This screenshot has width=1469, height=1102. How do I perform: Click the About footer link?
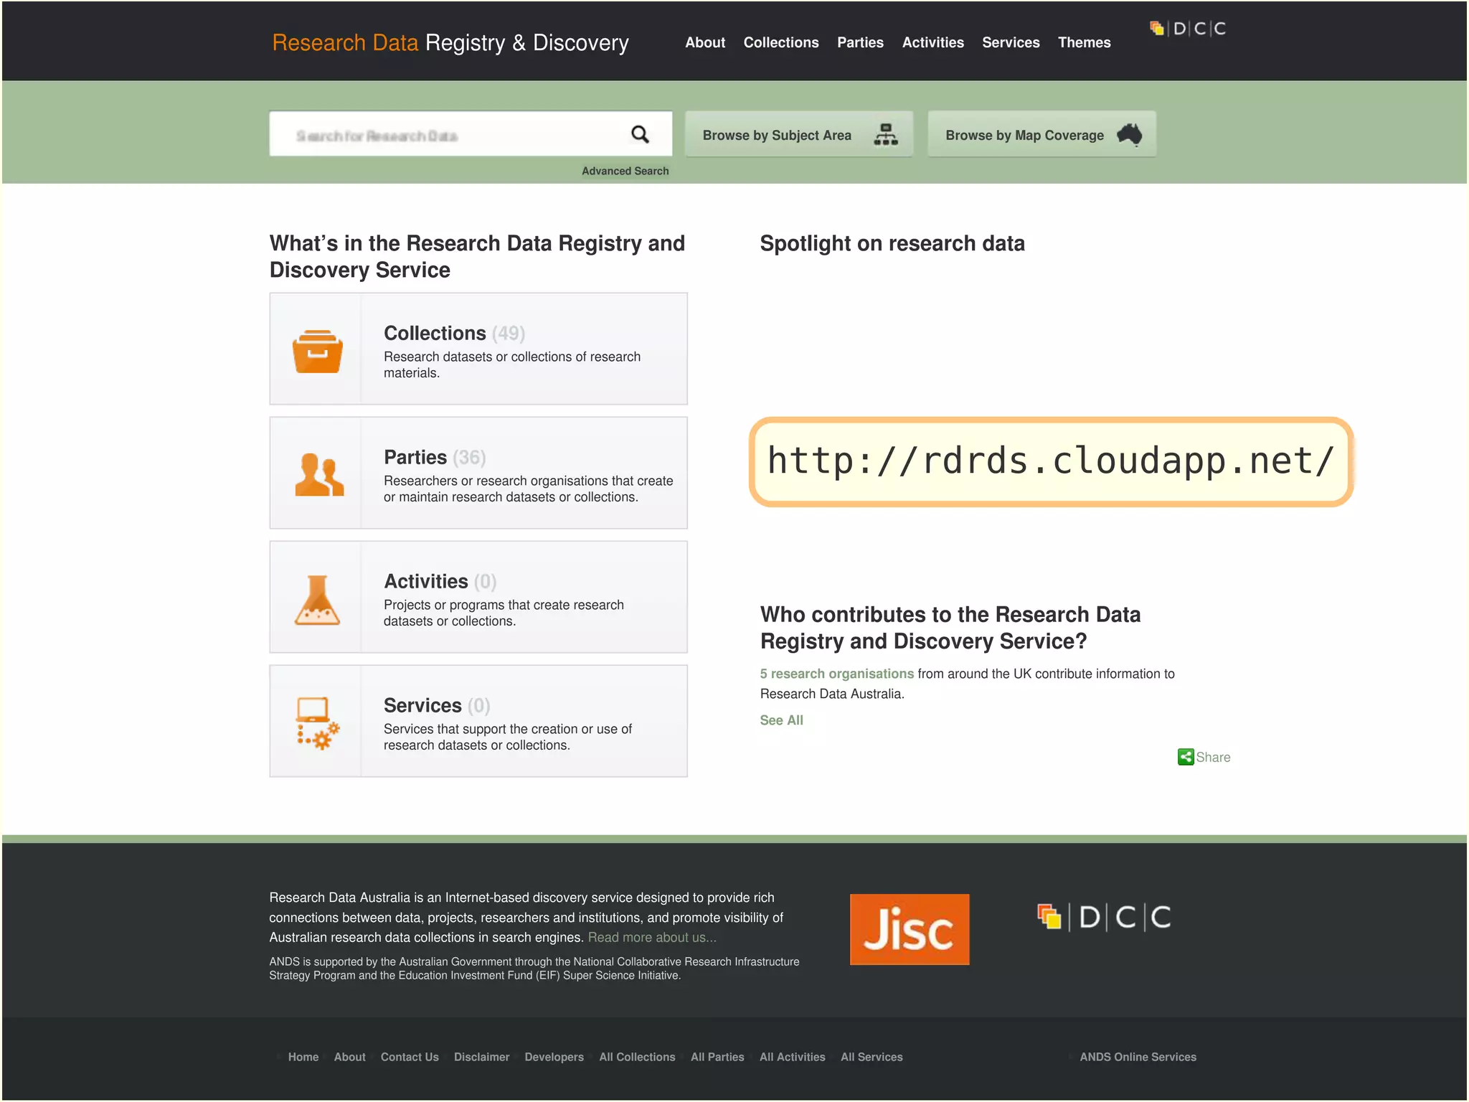tap(349, 1057)
